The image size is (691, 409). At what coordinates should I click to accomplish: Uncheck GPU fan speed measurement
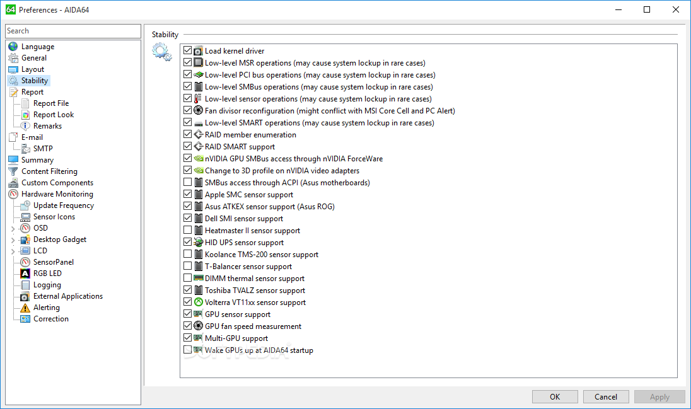[x=187, y=325]
